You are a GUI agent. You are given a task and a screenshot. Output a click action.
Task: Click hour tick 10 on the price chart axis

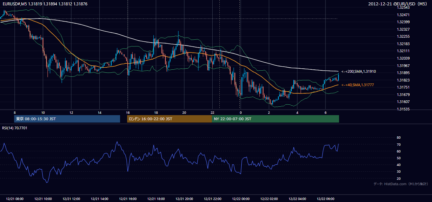click(x=43, y=112)
